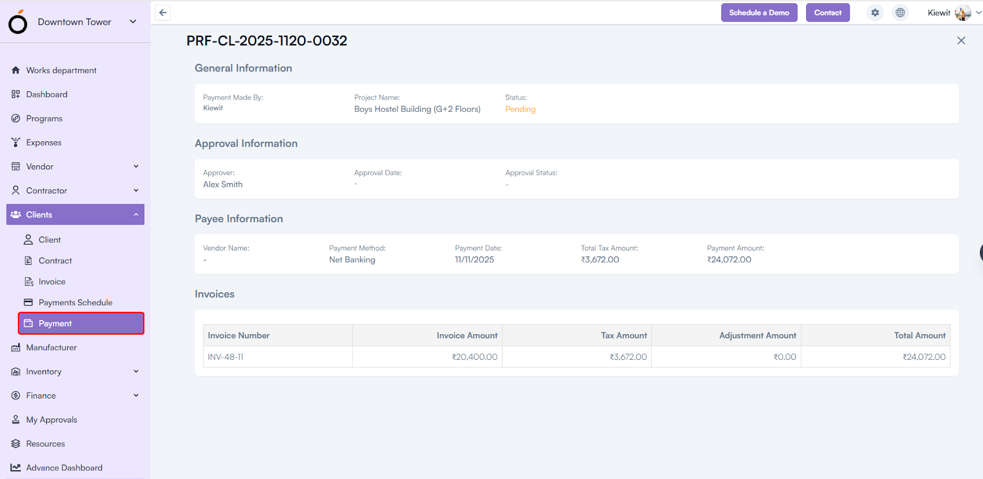This screenshot has height=479, width=983.
Task: Click the Programs icon in sidebar
Action: pos(16,118)
